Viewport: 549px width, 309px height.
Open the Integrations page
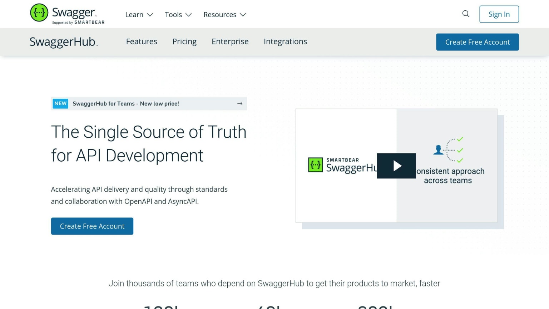pos(285,41)
